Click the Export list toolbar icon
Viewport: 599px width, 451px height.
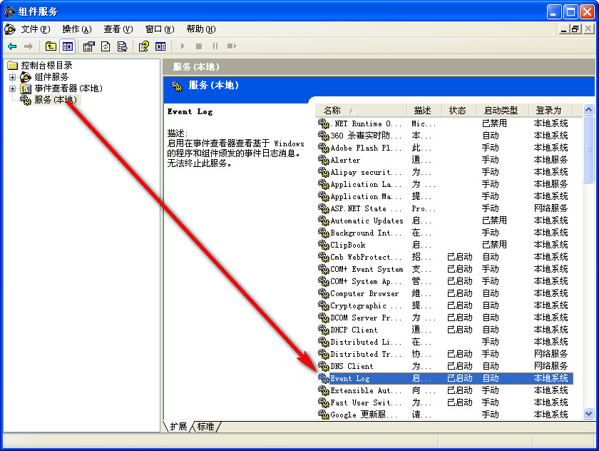pos(122,46)
